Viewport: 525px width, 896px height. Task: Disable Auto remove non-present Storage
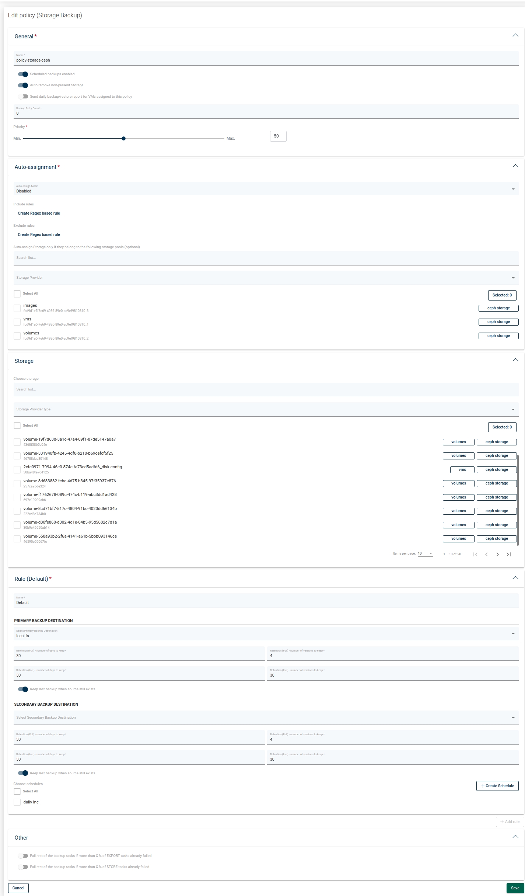coord(23,85)
